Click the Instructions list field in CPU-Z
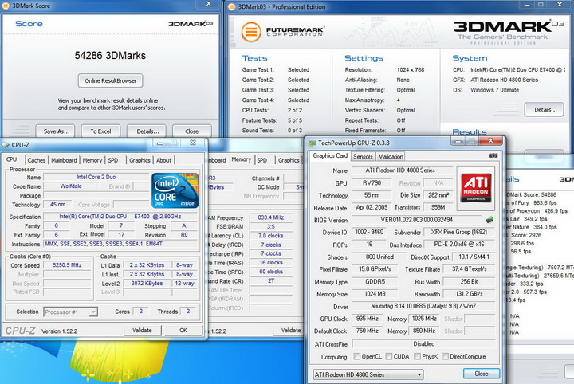Viewport: 574px width, 384px height. tap(120, 244)
